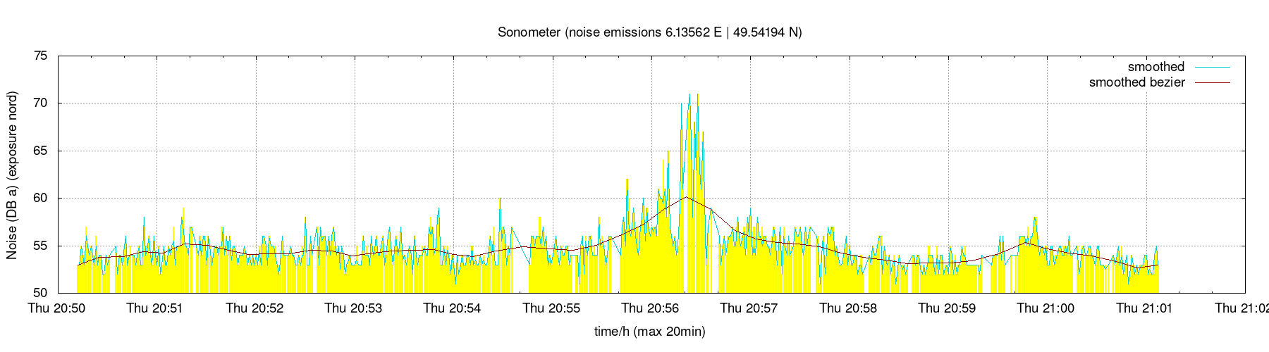Click the bezier curve's highest point near 60 dB
Screen dimensions: 1269x352
click(687, 197)
